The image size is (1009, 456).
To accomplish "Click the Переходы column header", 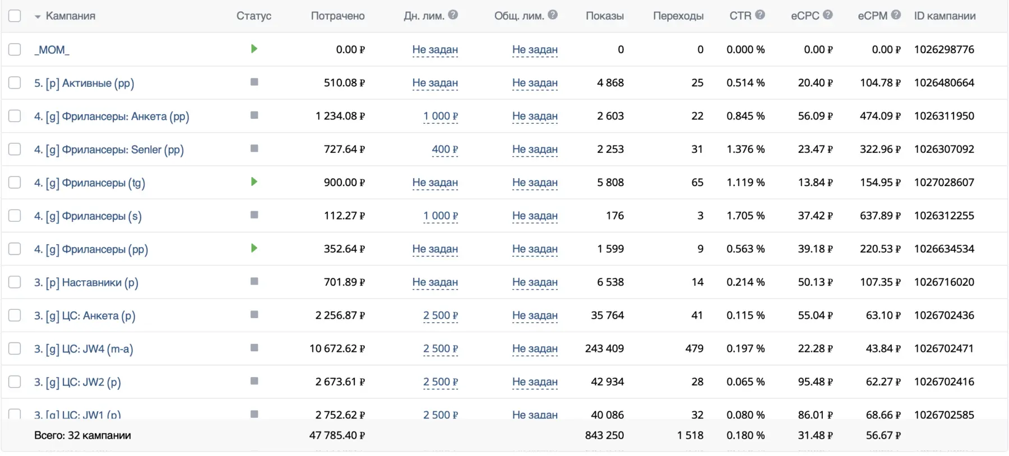I will (678, 16).
